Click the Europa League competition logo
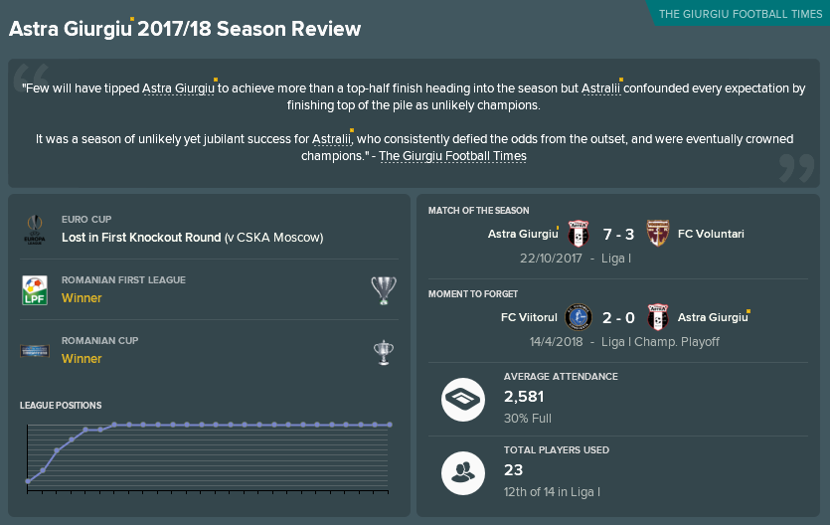The width and height of the screenshot is (830, 525). tap(35, 229)
